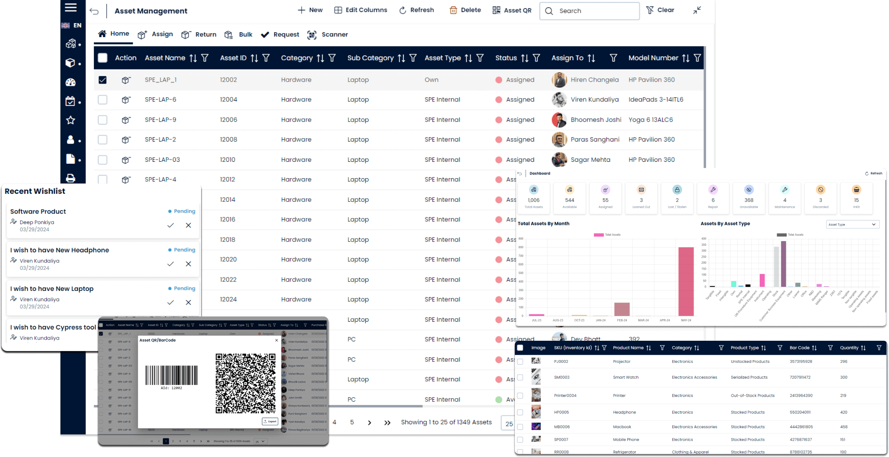889x457 pixels.
Task: Uncheck the SPE_LAP_1 row checkbox
Action: point(103,80)
